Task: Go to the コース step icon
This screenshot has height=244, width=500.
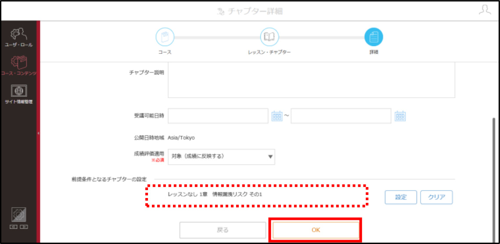Action: point(165,37)
